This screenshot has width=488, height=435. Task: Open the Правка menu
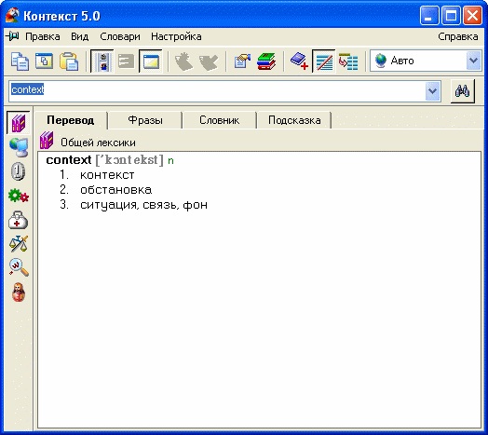pos(43,36)
